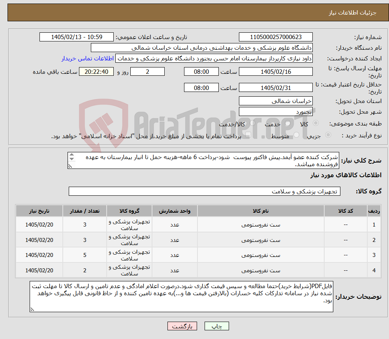
Task: Click delivery city field بجنورد
Action: point(276,112)
